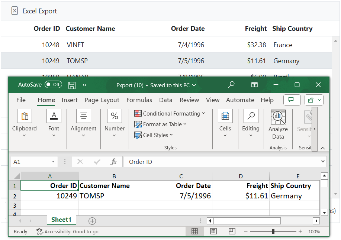Screen dimensions: 341x240
Task: Click the formula bar containing Order ID
Action: tap(223, 162)
